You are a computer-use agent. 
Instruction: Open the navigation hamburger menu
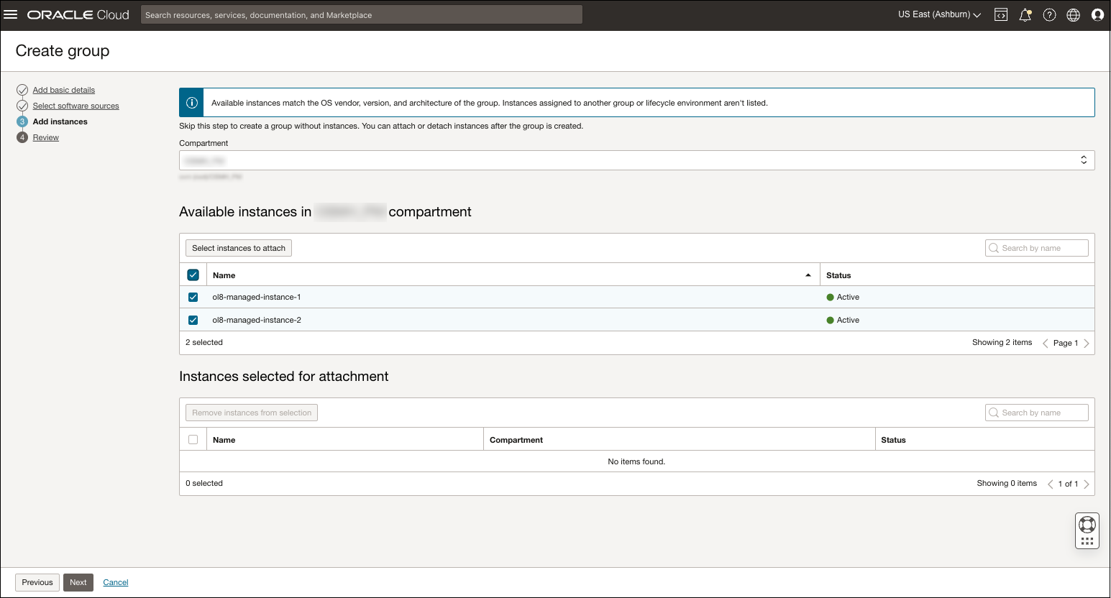click(x=11, y=14)
